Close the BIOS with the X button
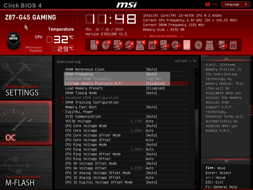Viewport: 253px width, 190px height. tap(246, 4)
